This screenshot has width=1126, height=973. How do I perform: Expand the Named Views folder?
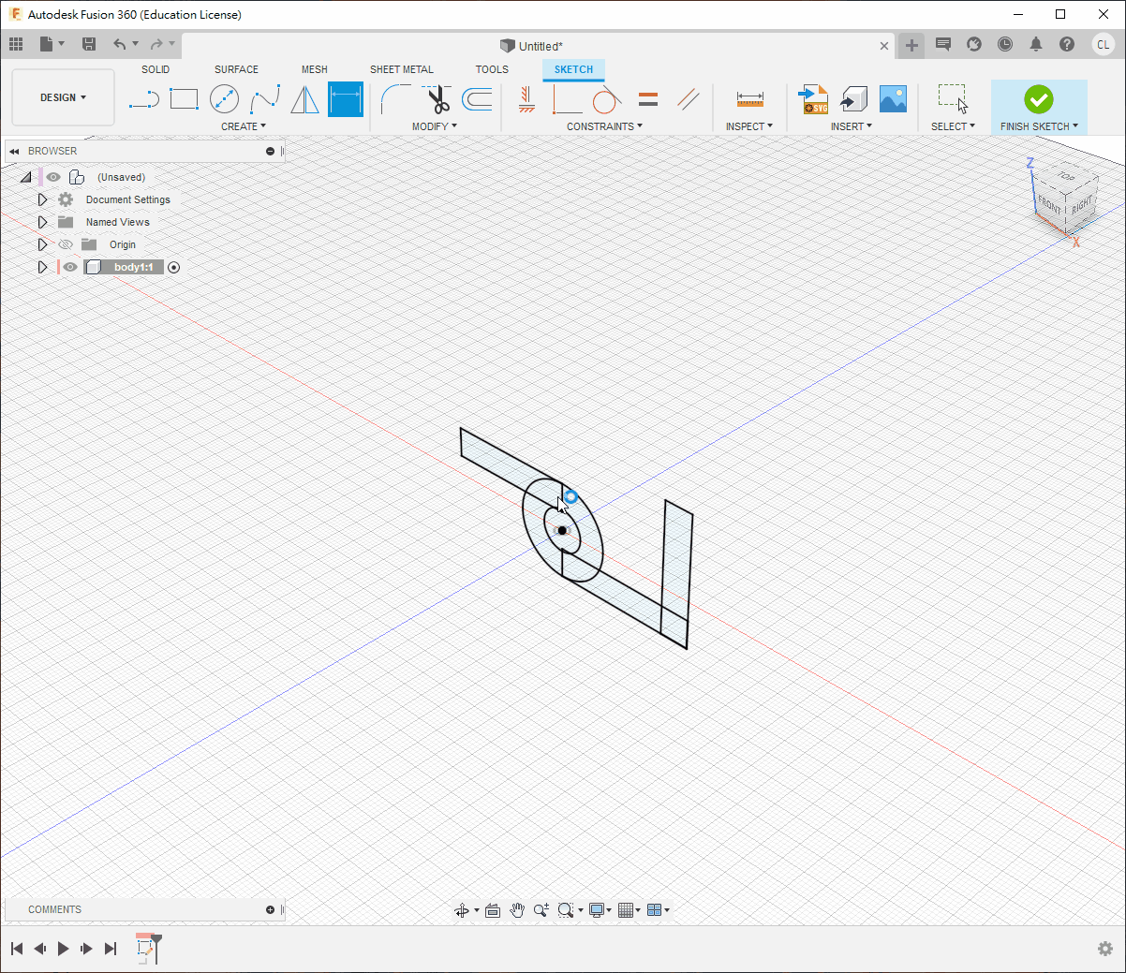pyautogui.click(x=42, y=222)
